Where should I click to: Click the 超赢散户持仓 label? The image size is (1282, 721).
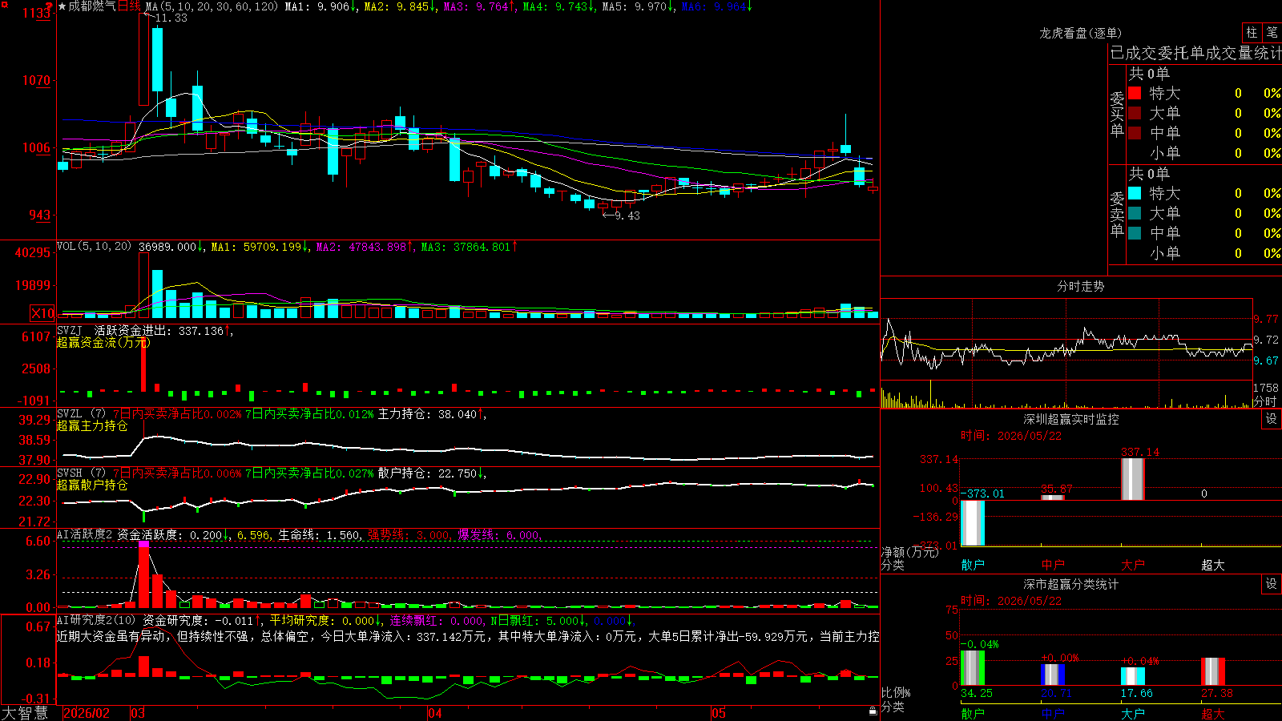92,485
